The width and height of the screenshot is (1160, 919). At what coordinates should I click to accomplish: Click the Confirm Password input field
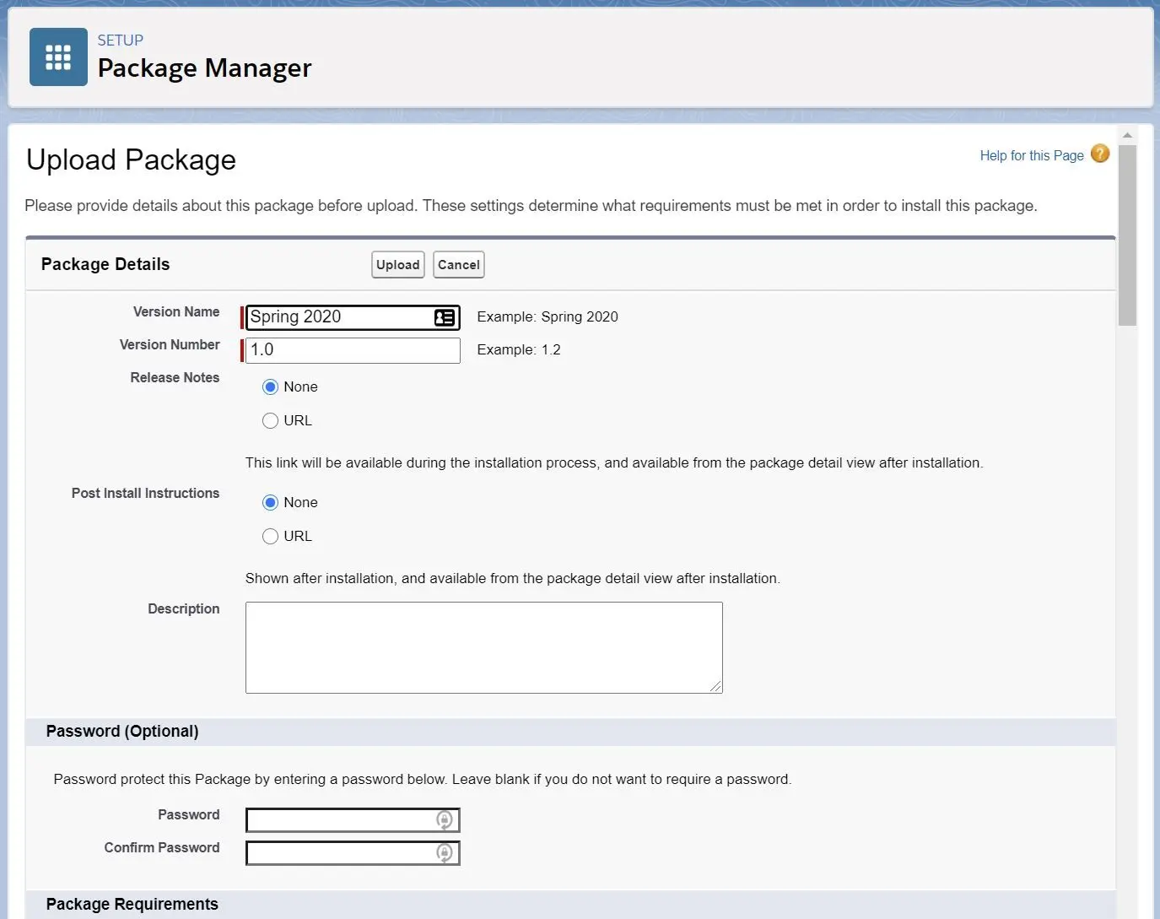pyautogui.click(x=353, y=852)
